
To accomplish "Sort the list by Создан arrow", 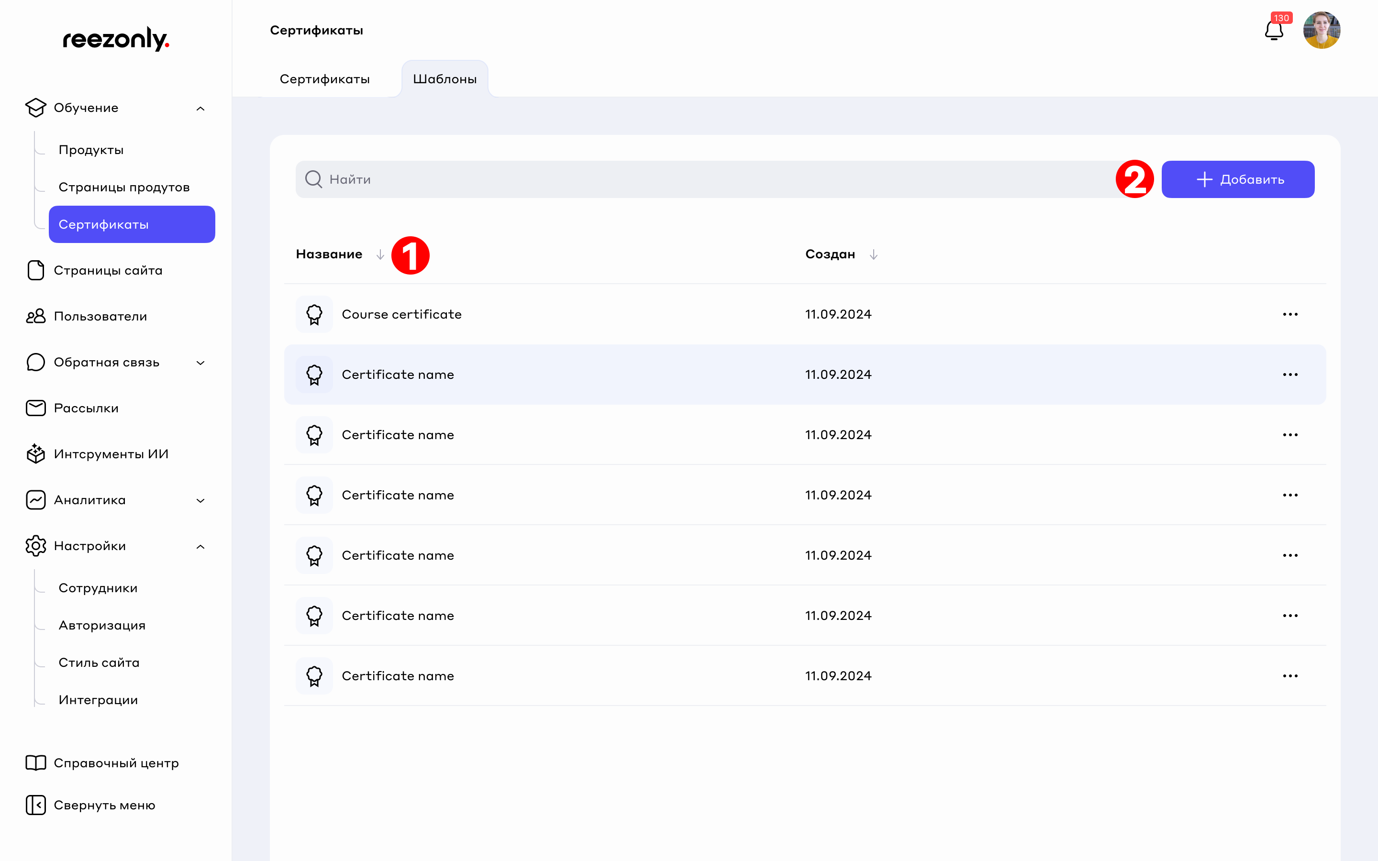I will click(874, 254).
